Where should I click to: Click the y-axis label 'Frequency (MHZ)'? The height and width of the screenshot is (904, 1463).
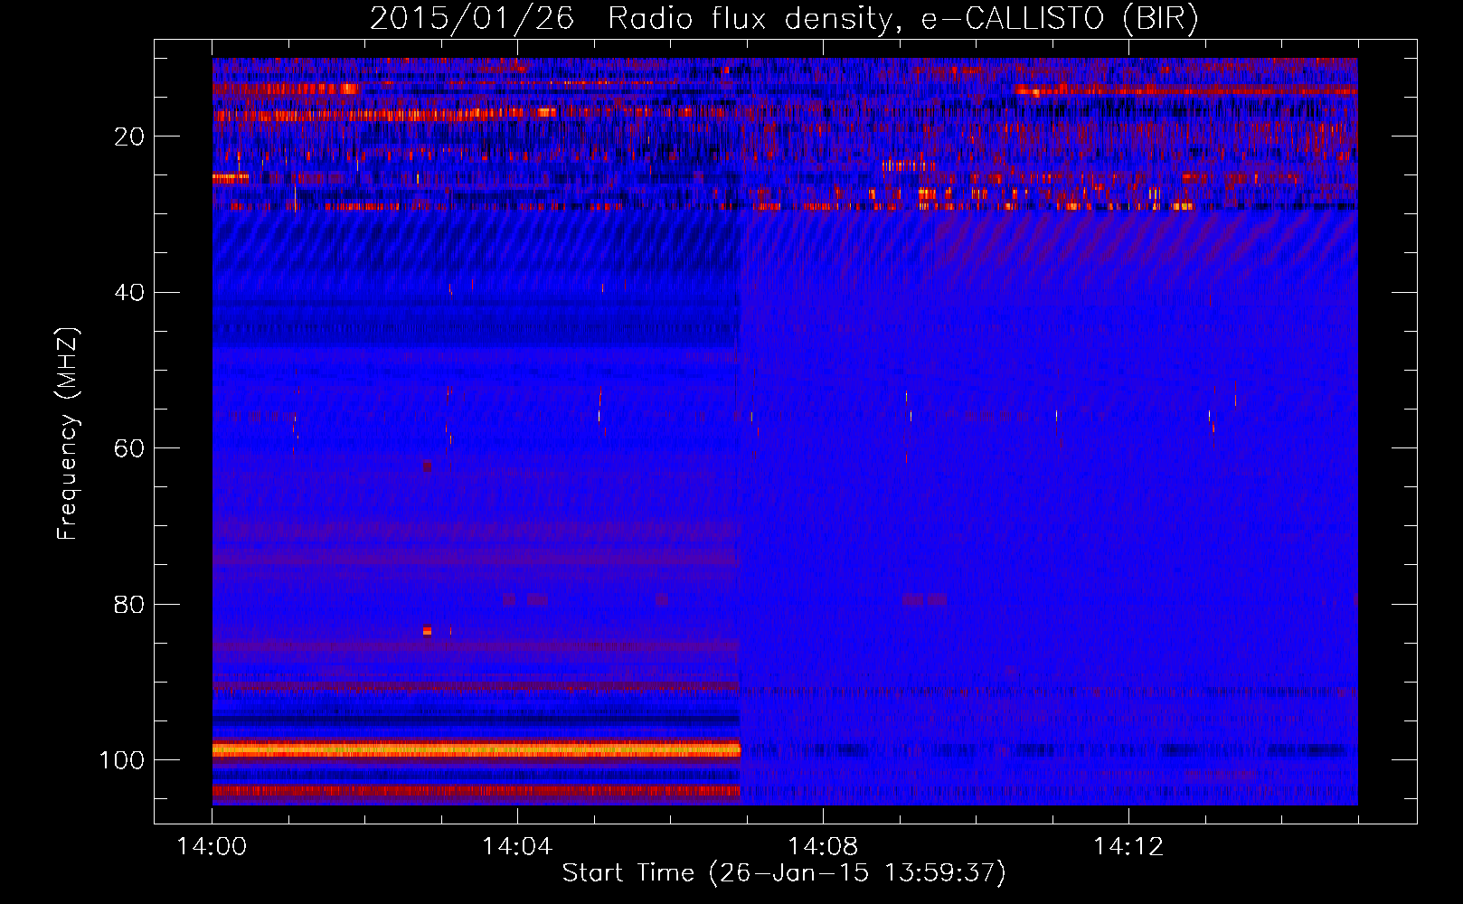tap(68, 434)
